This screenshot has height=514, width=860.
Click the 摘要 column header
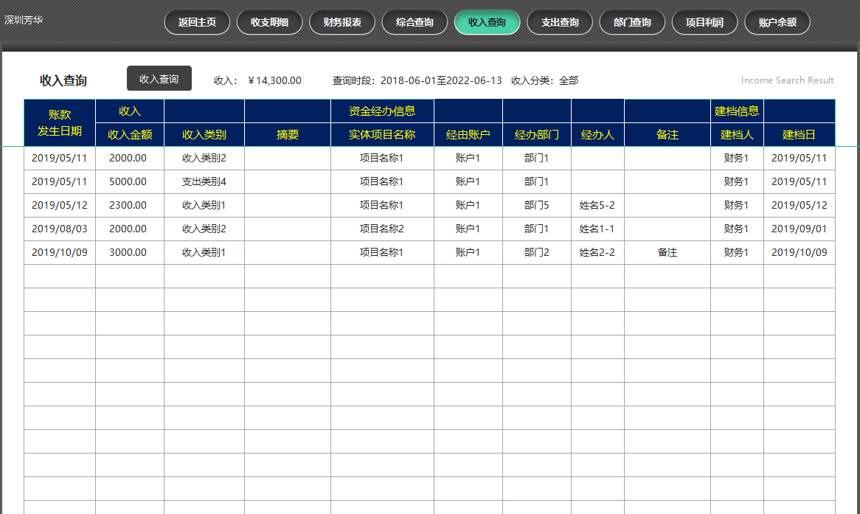[x=288, y=134]
